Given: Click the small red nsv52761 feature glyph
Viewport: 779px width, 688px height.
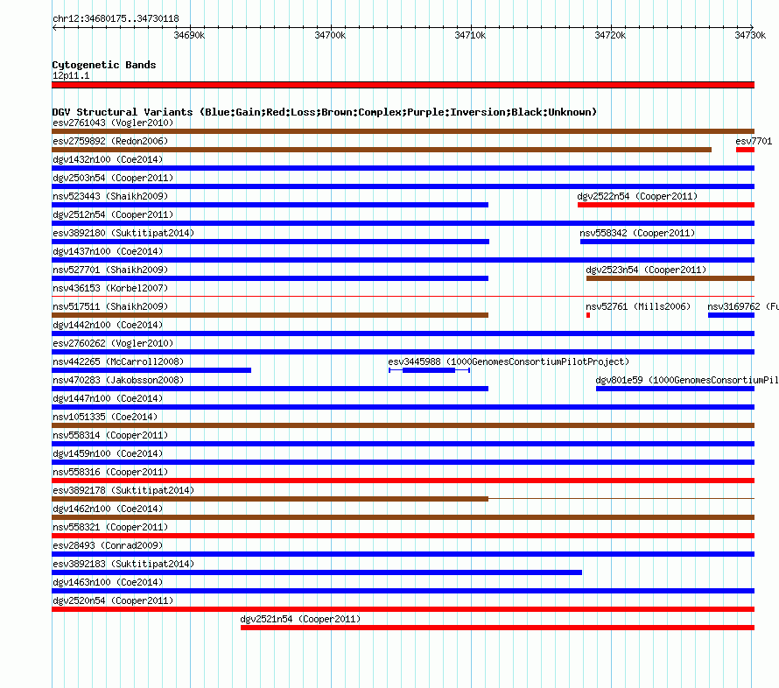Looking at the screenshot, I should (x=588, y=315).
